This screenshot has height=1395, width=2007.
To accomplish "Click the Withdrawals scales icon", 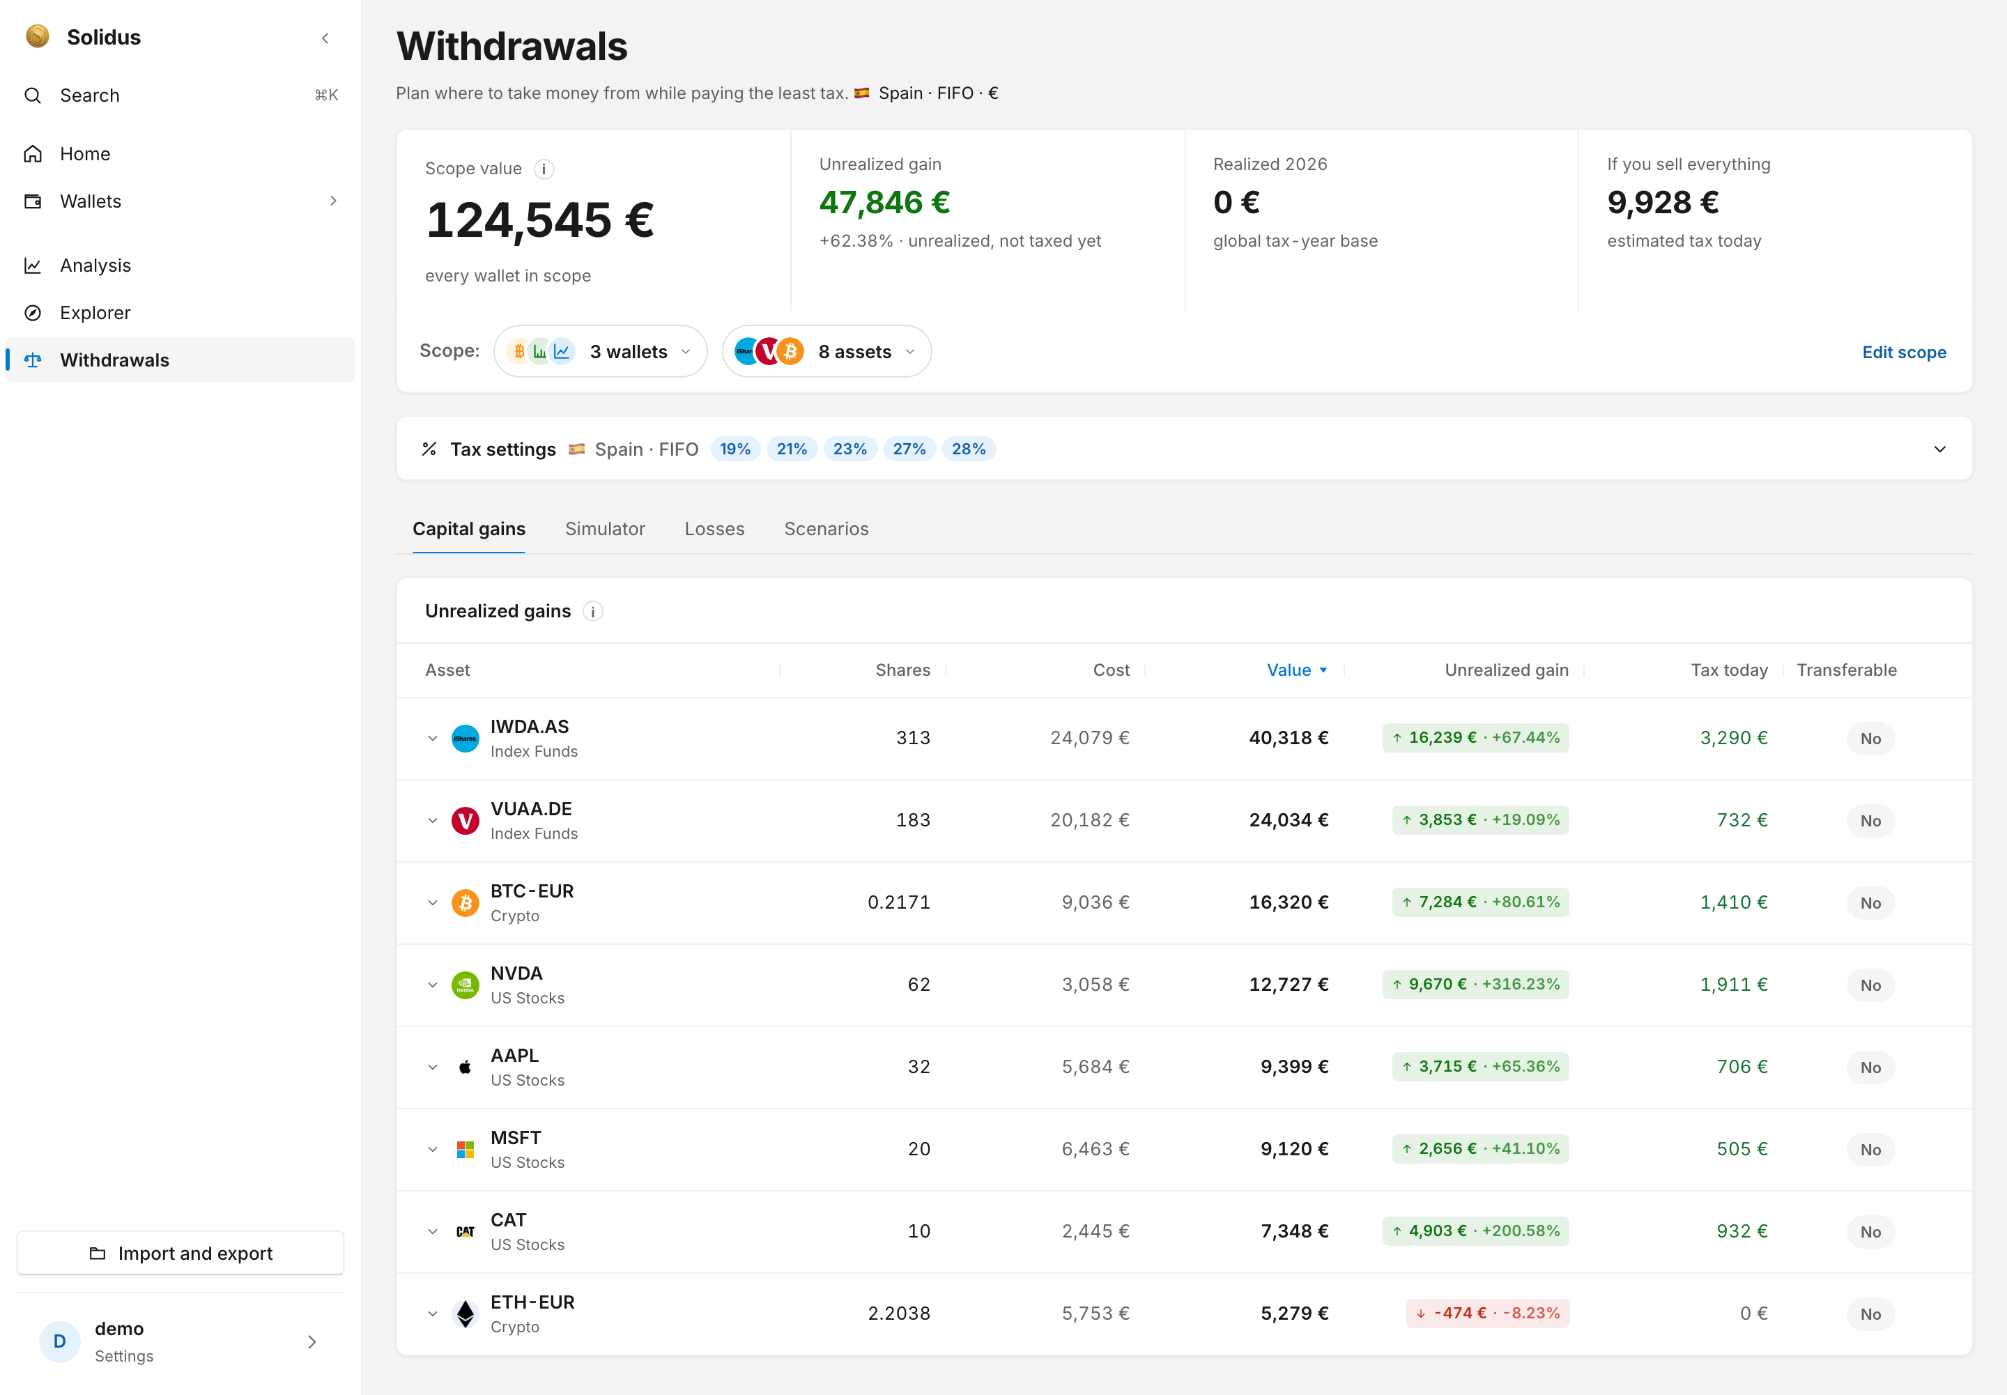I will point(33,360).
